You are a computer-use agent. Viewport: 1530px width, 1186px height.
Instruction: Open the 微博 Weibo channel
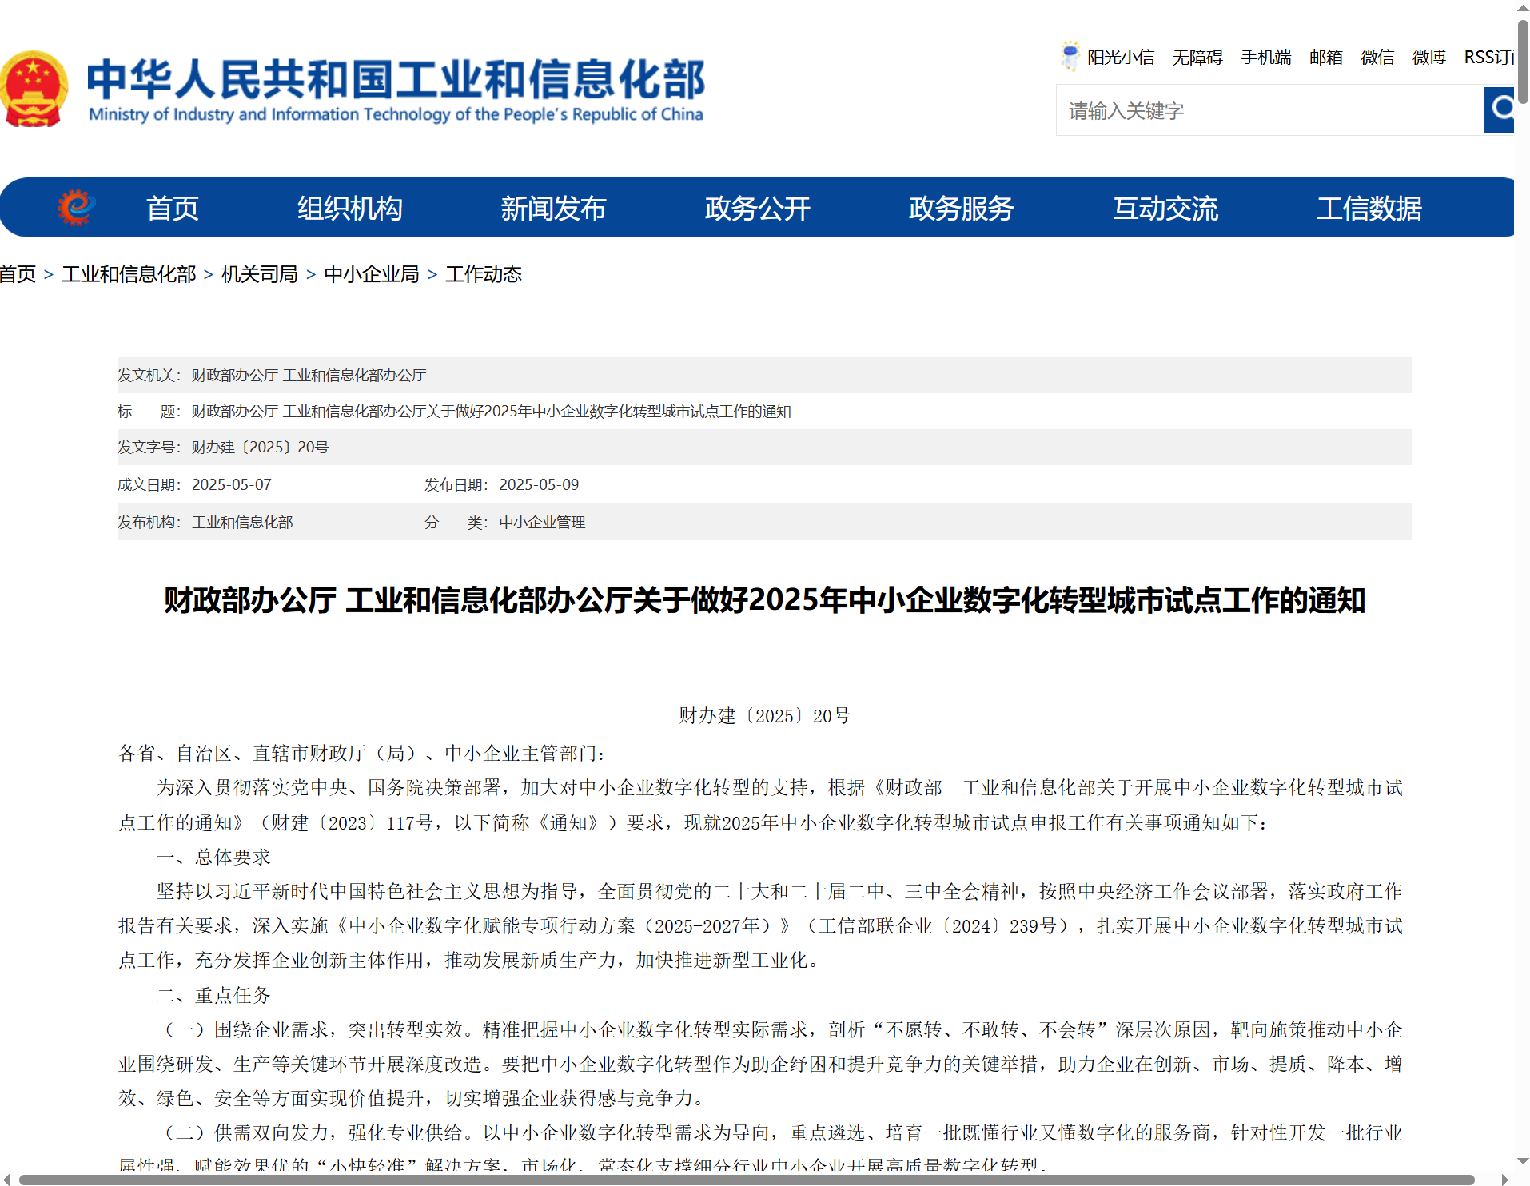pos(1427,57)
